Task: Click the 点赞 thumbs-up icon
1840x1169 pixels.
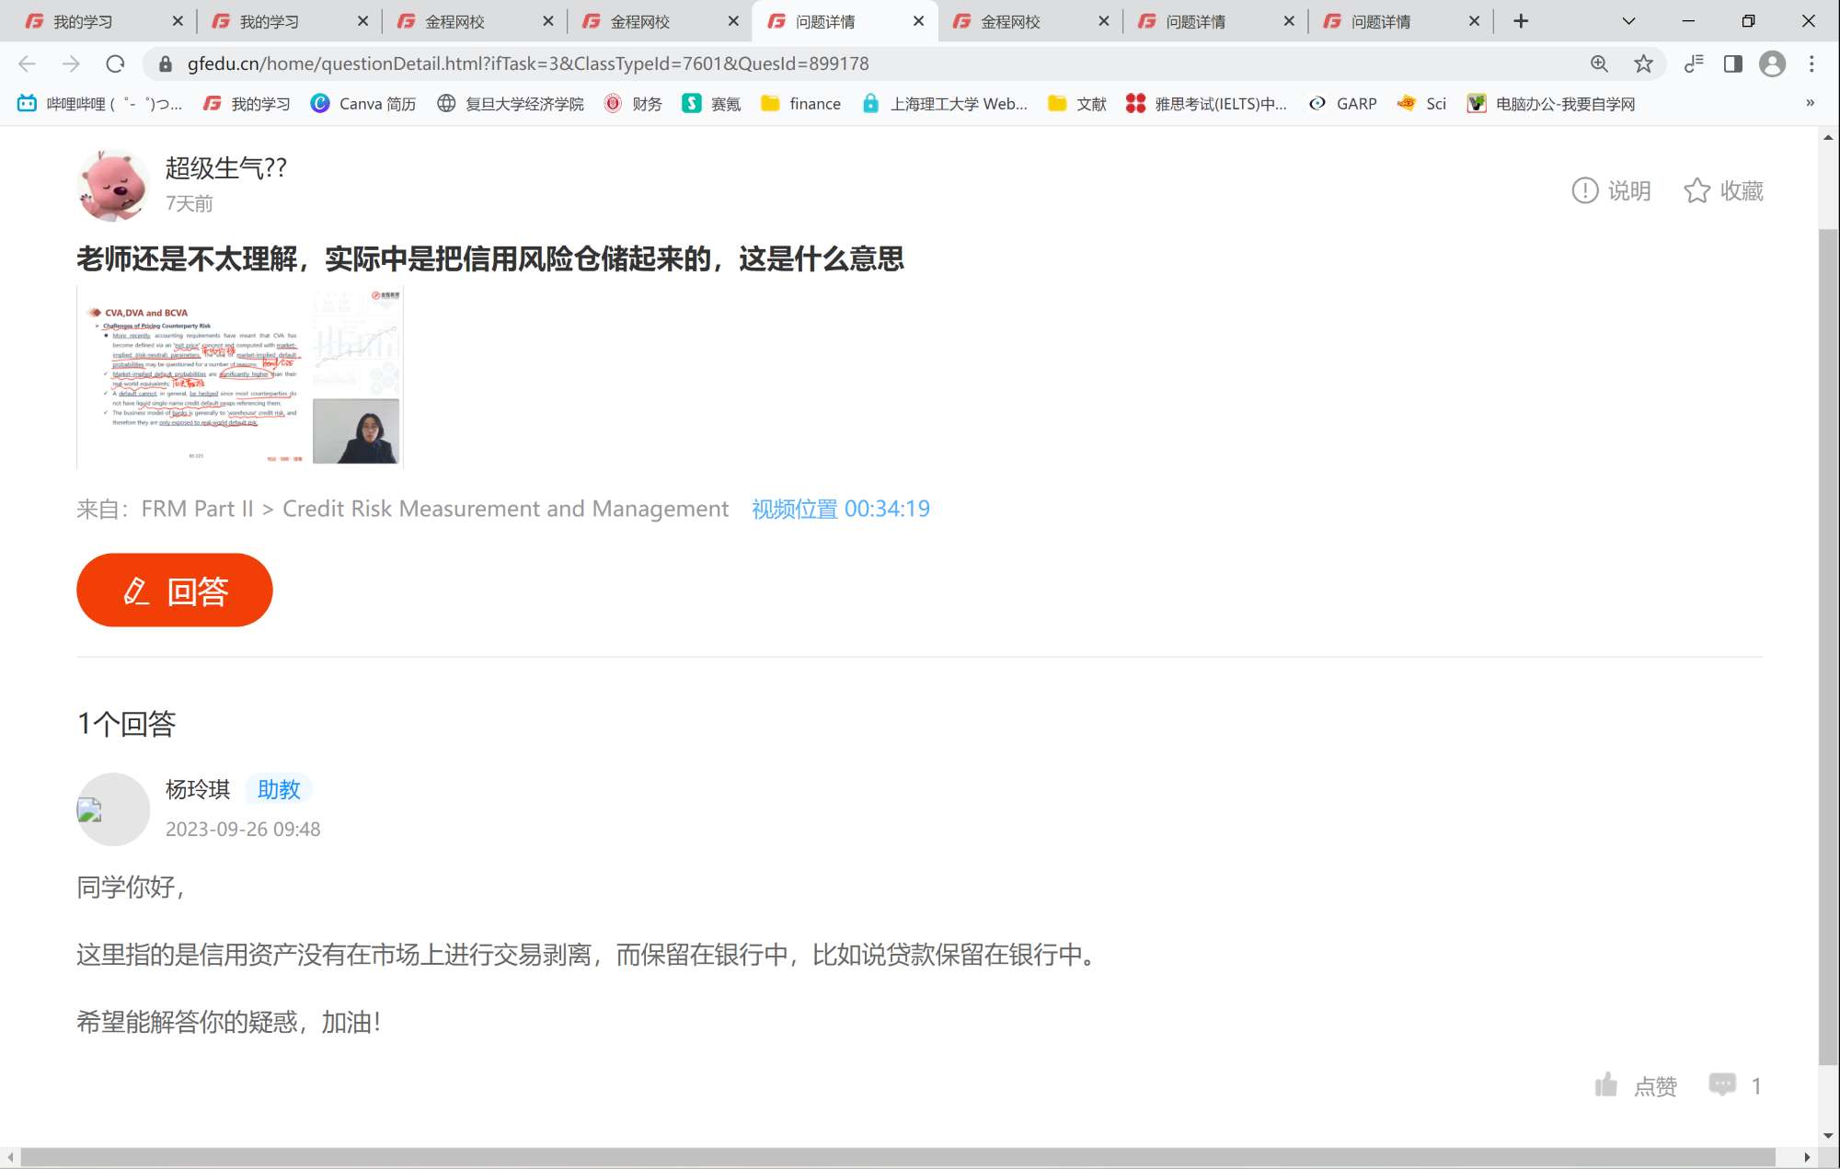Action: (x=1606, y=1085)
